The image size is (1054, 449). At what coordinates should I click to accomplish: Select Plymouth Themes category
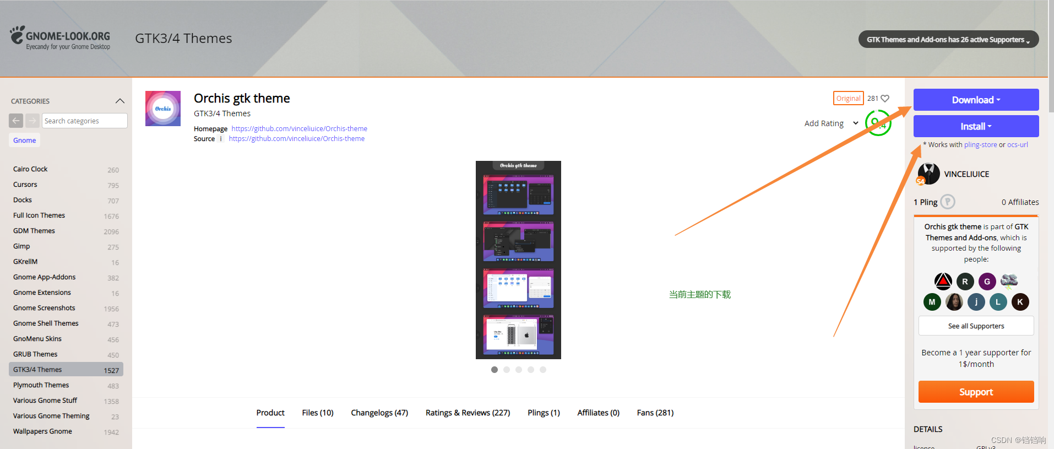[41, 385]
